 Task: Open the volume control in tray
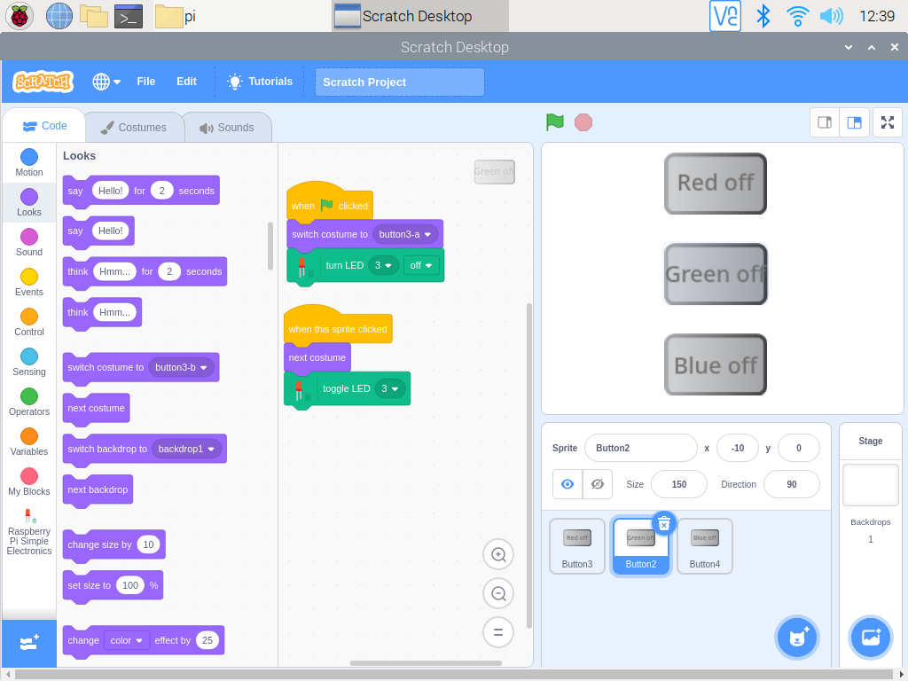pos(832,16)
